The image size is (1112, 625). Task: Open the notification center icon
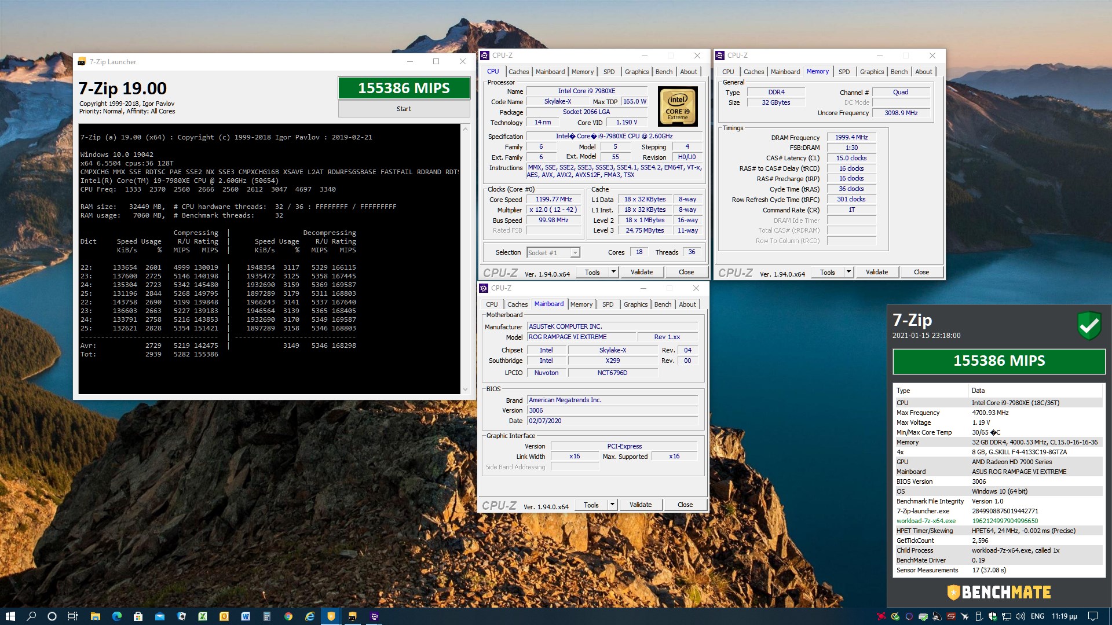point(1093,616)
